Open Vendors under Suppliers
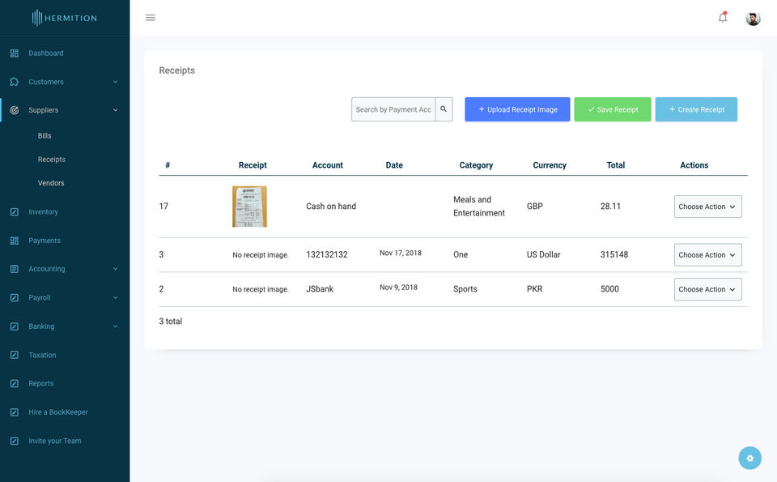The image size is (777, 482). (51, 183)
